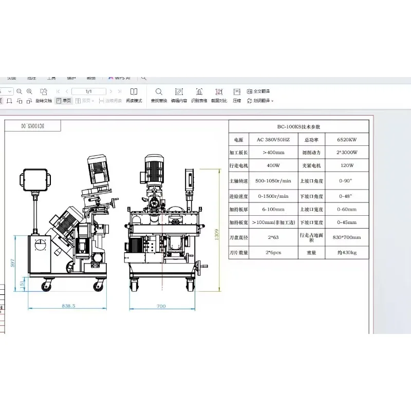Click the fit page width icon
The width and height of the screenshot is (411, 411).
[x=9, y=101]
